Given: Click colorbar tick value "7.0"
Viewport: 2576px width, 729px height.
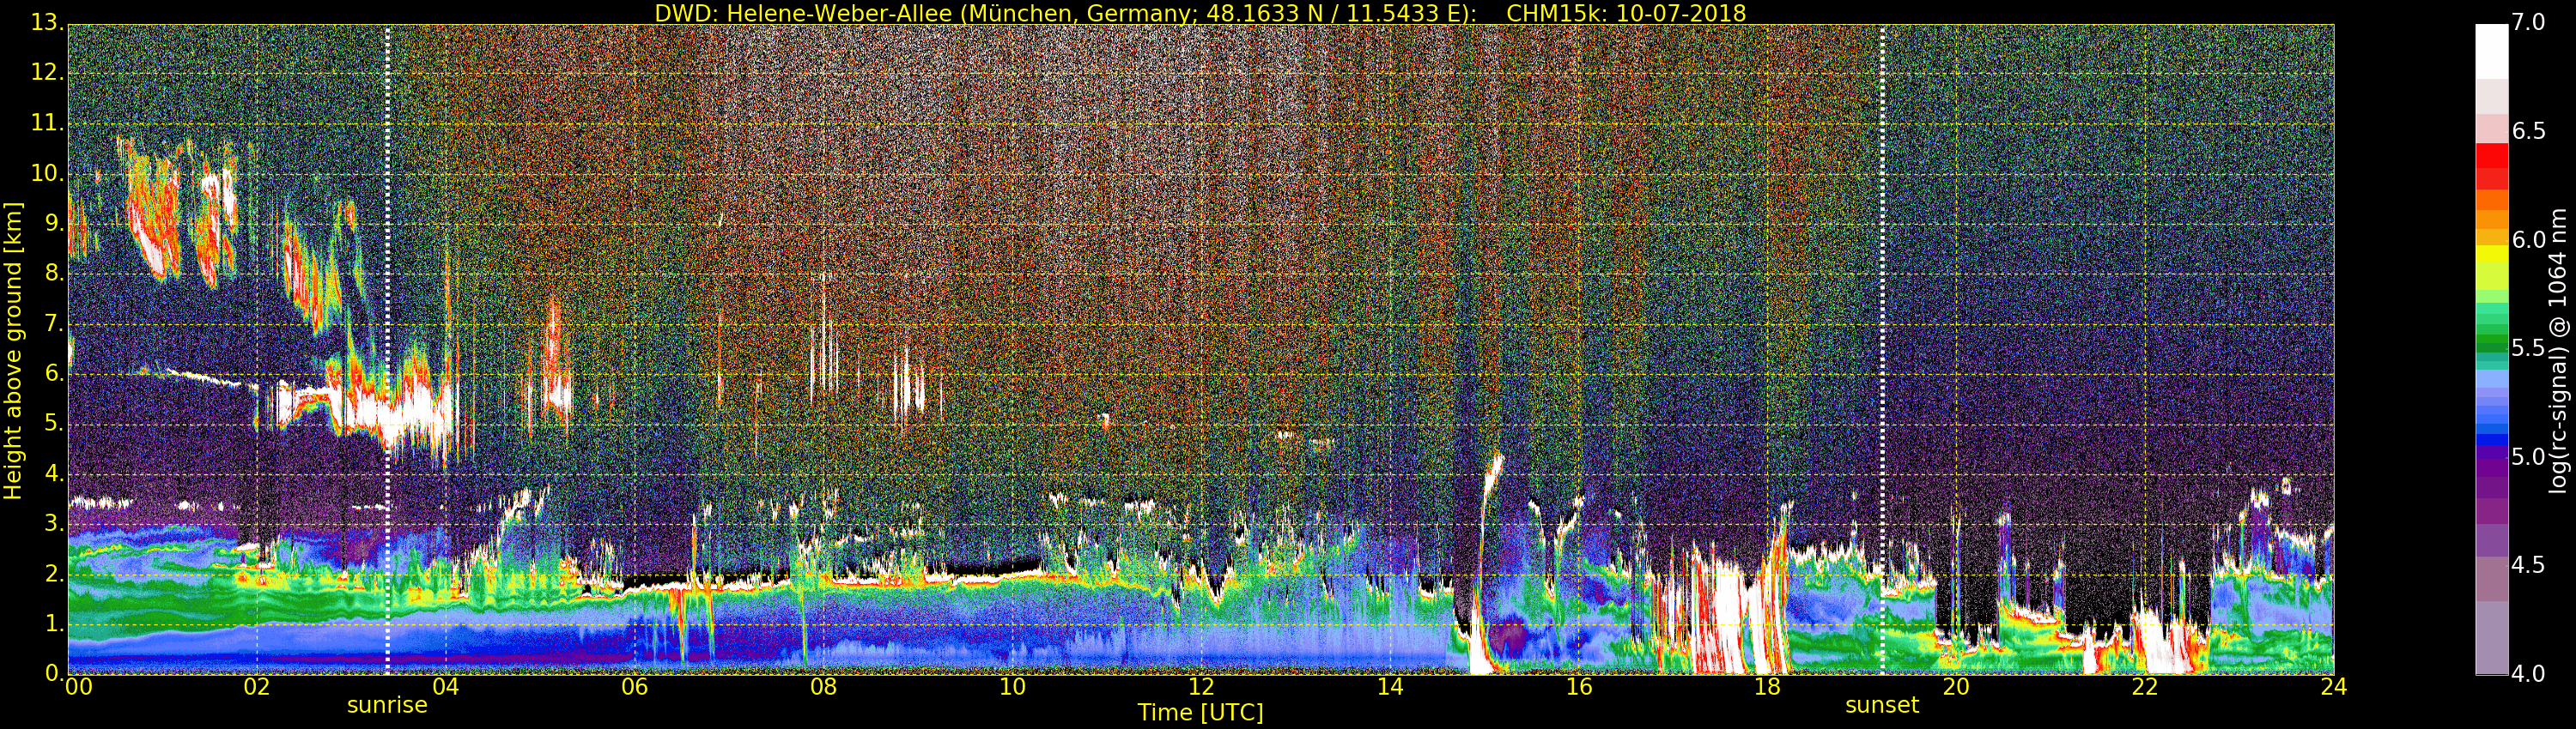Looking at the screenshot, I should click(2529, 22).
